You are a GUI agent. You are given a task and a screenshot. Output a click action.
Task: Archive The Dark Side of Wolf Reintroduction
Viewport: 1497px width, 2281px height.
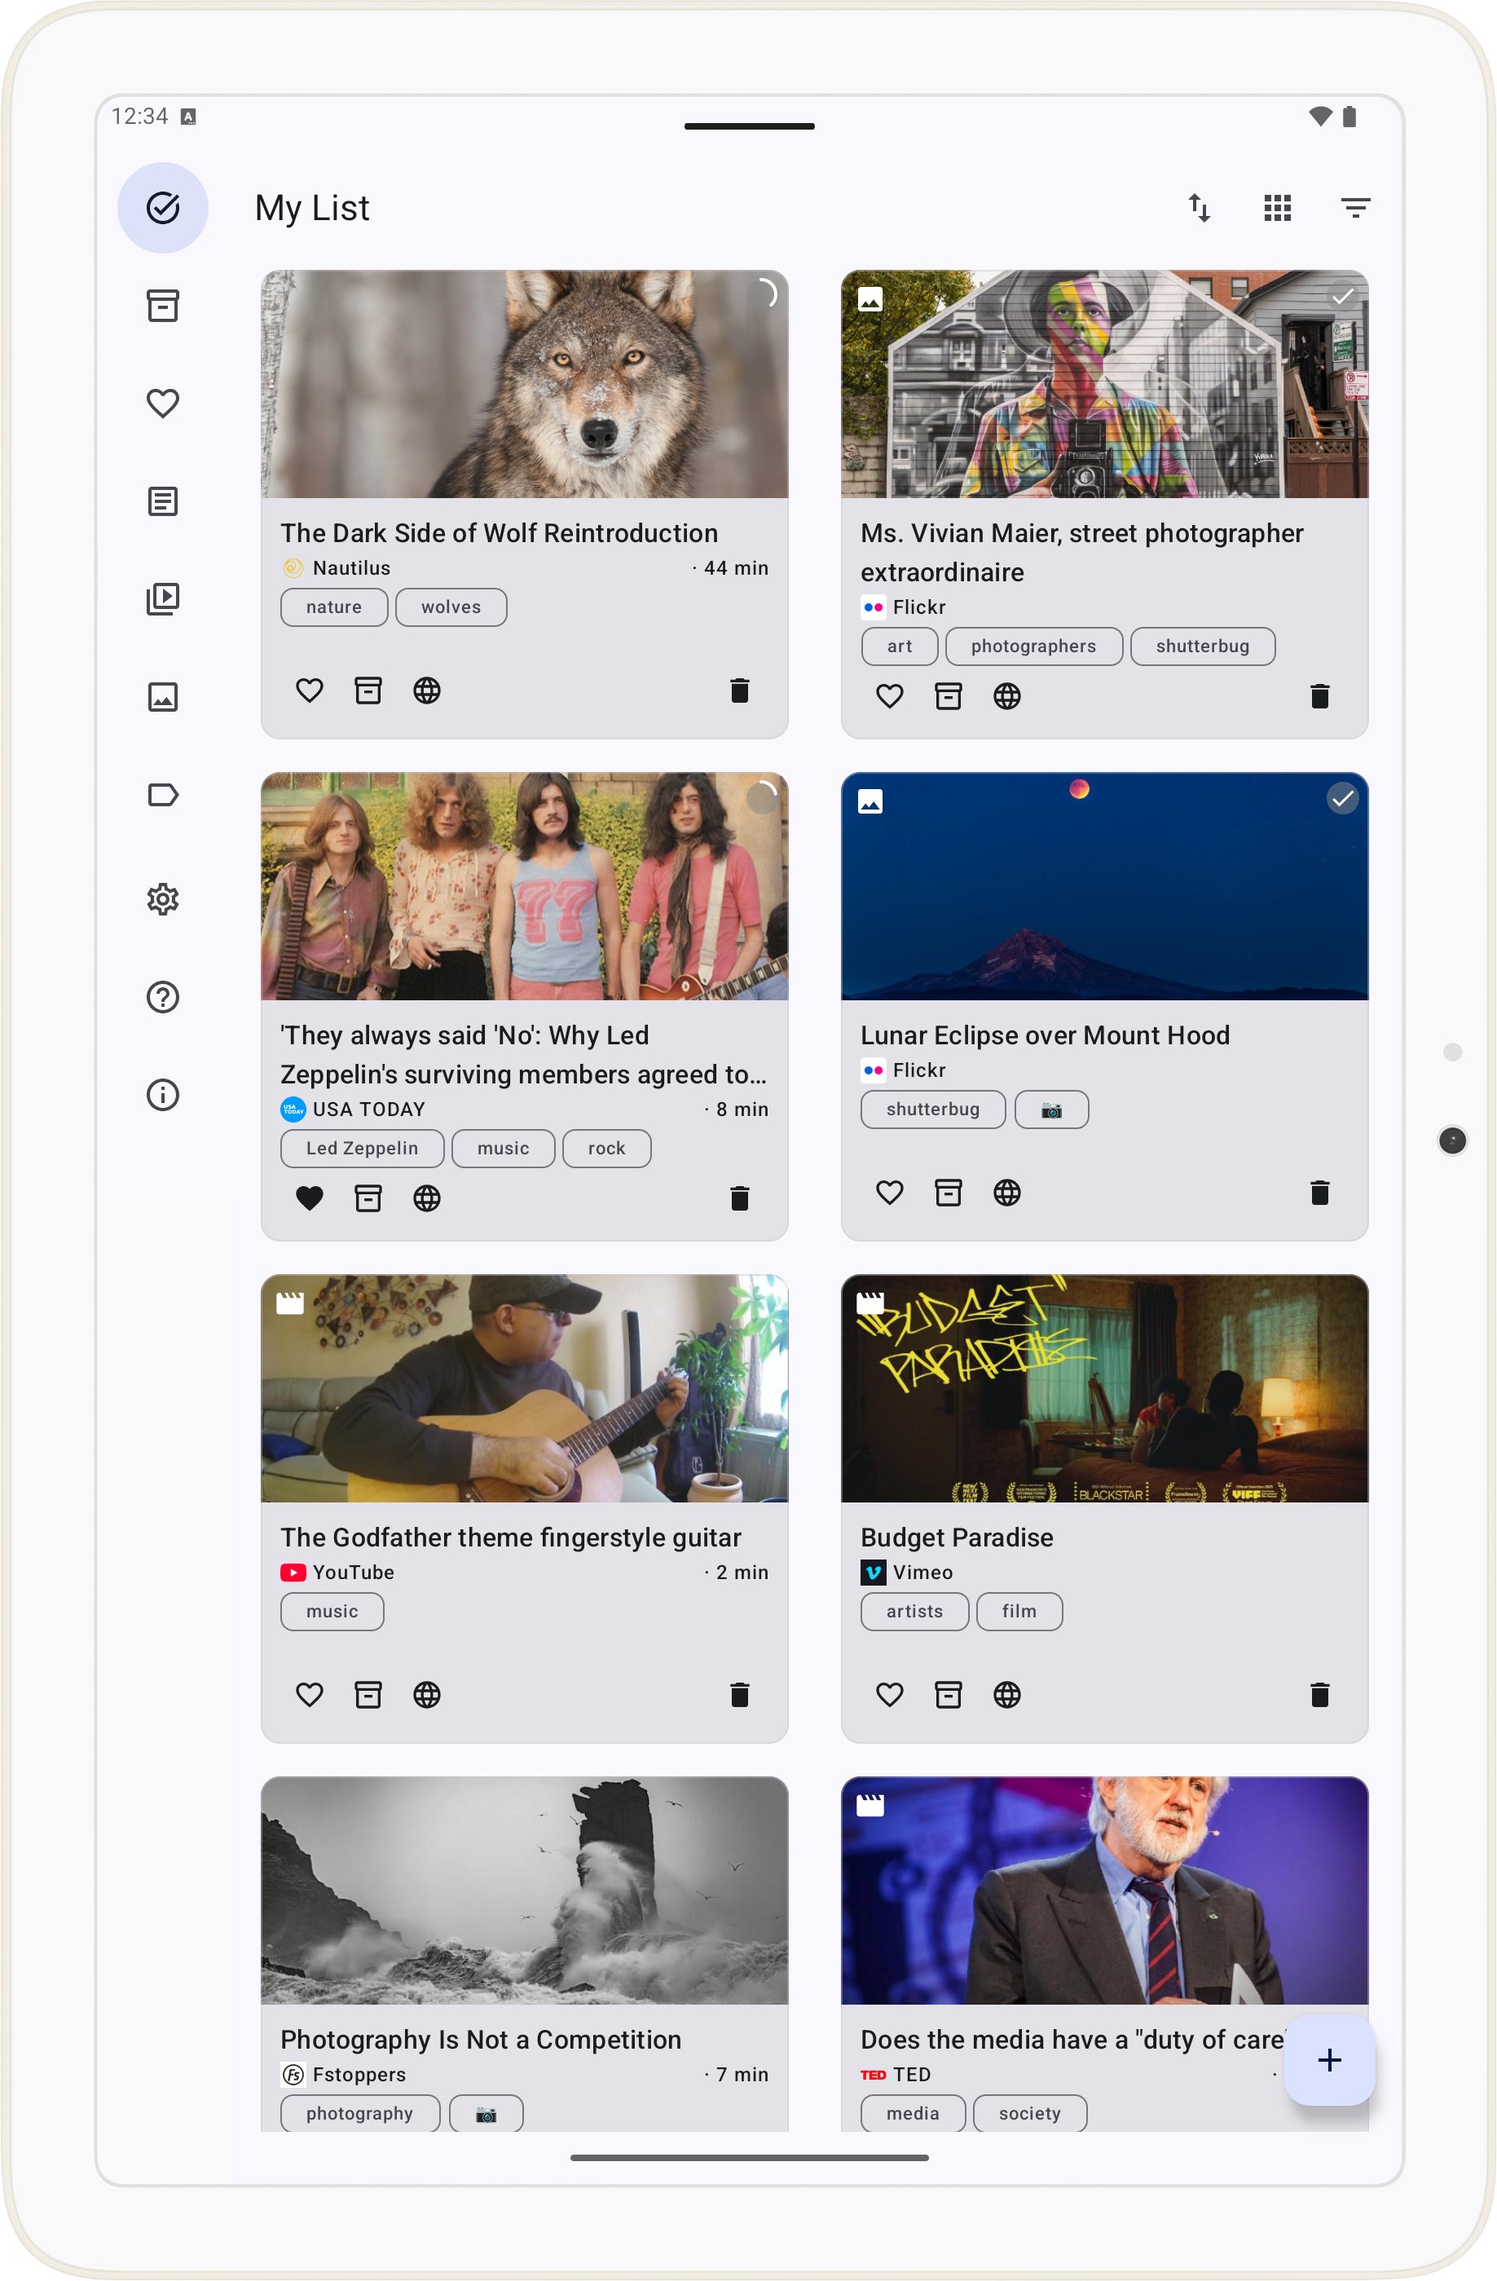pos(368,690)
